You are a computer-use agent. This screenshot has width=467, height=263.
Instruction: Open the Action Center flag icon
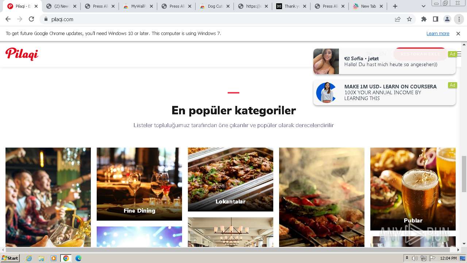432,258
